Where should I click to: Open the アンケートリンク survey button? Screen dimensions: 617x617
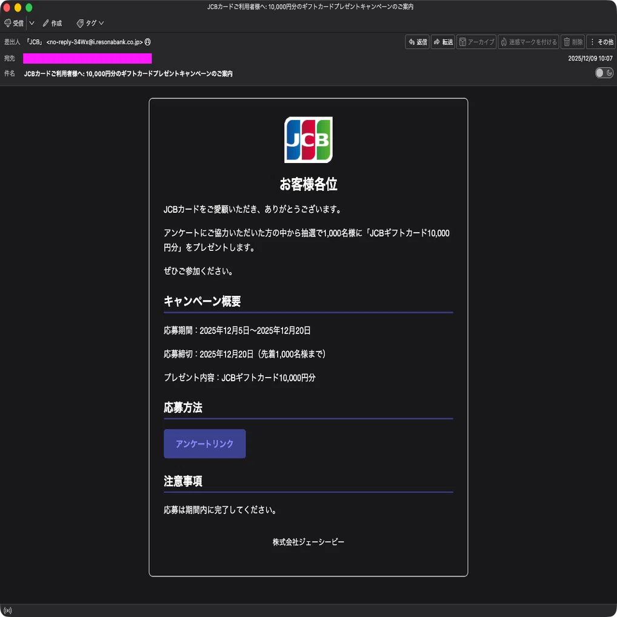click(205, 444)
